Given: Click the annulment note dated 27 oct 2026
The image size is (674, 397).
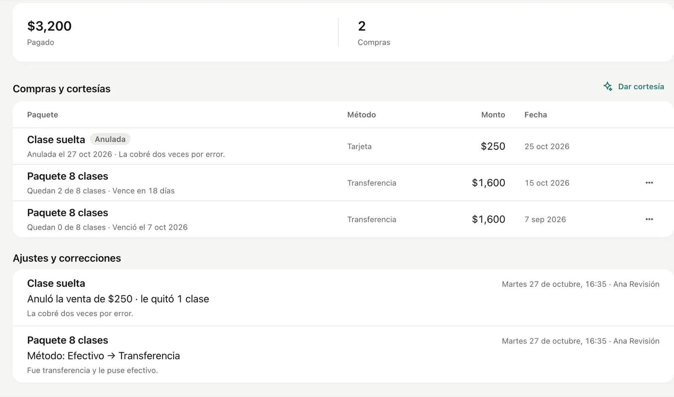Looking at the screenshot, I should pos(126,155).
